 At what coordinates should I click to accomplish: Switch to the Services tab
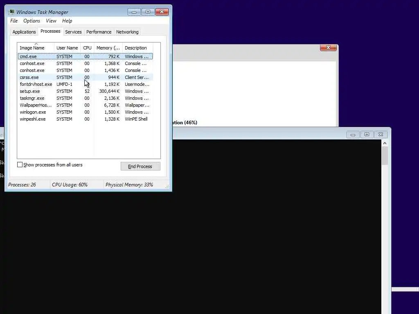click(x=73, y=32)
